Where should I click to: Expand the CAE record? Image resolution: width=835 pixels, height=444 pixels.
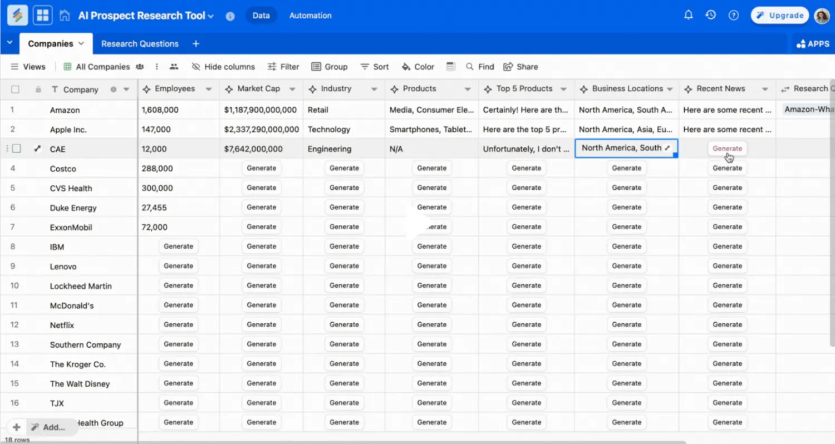click(37, 149)
